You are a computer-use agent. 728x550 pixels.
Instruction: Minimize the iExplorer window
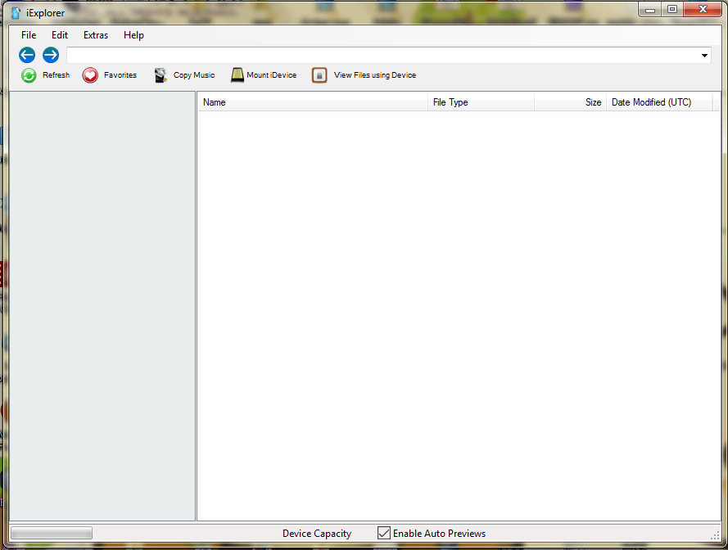pos(650,9)
